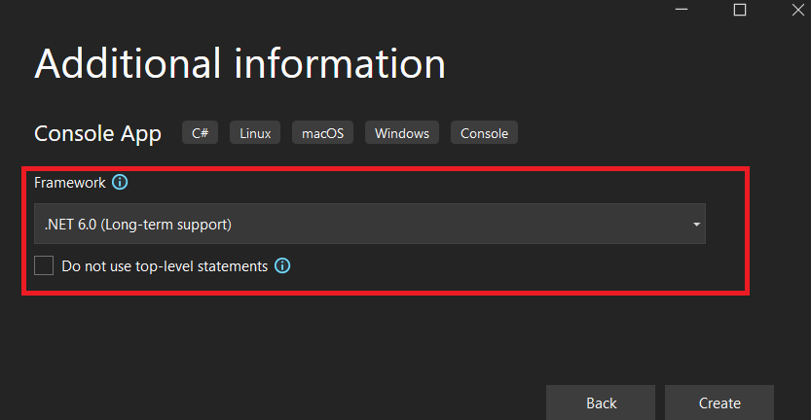The width and height of the screenshot is (811, 420).
Task: Click the Windows platform tag
Action: [402, 133]
